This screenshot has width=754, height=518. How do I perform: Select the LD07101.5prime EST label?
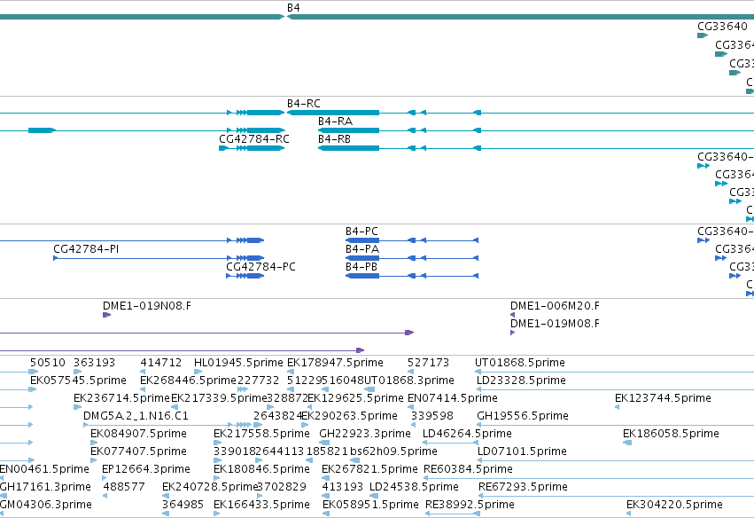[x=522, y=452]
